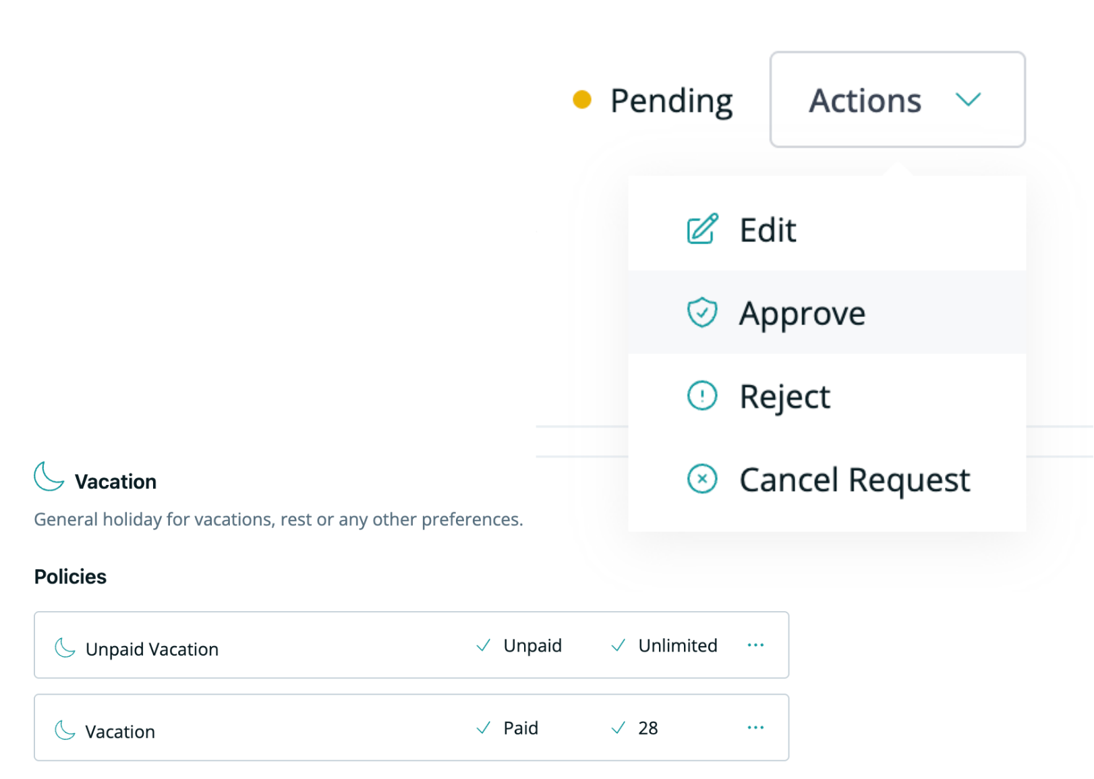Open three-dots menu for Vacation policy

(x=755, y=728)
